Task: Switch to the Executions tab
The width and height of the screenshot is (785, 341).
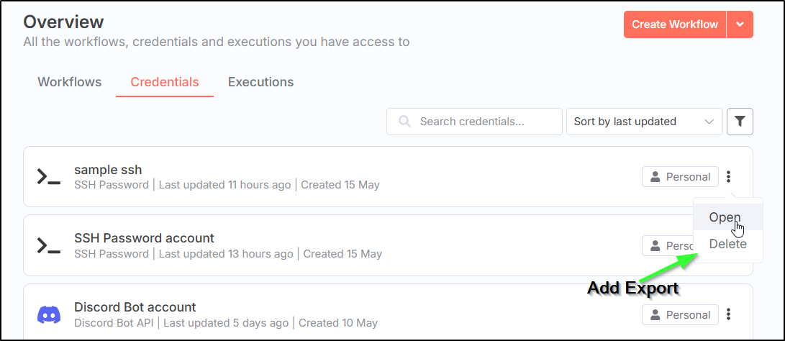Action: 260,82
